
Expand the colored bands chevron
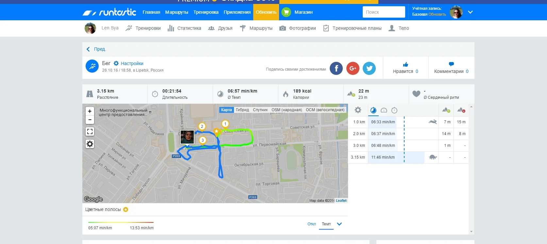(x=339, y=224)
